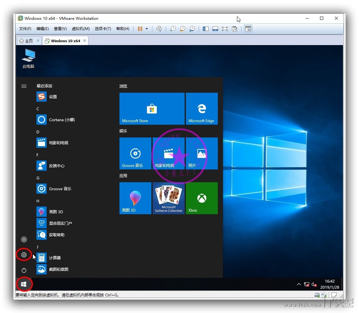This screenshot has height=313, width=359.
Task: Click the 最近添加 heading
Action: pos(44,86)
